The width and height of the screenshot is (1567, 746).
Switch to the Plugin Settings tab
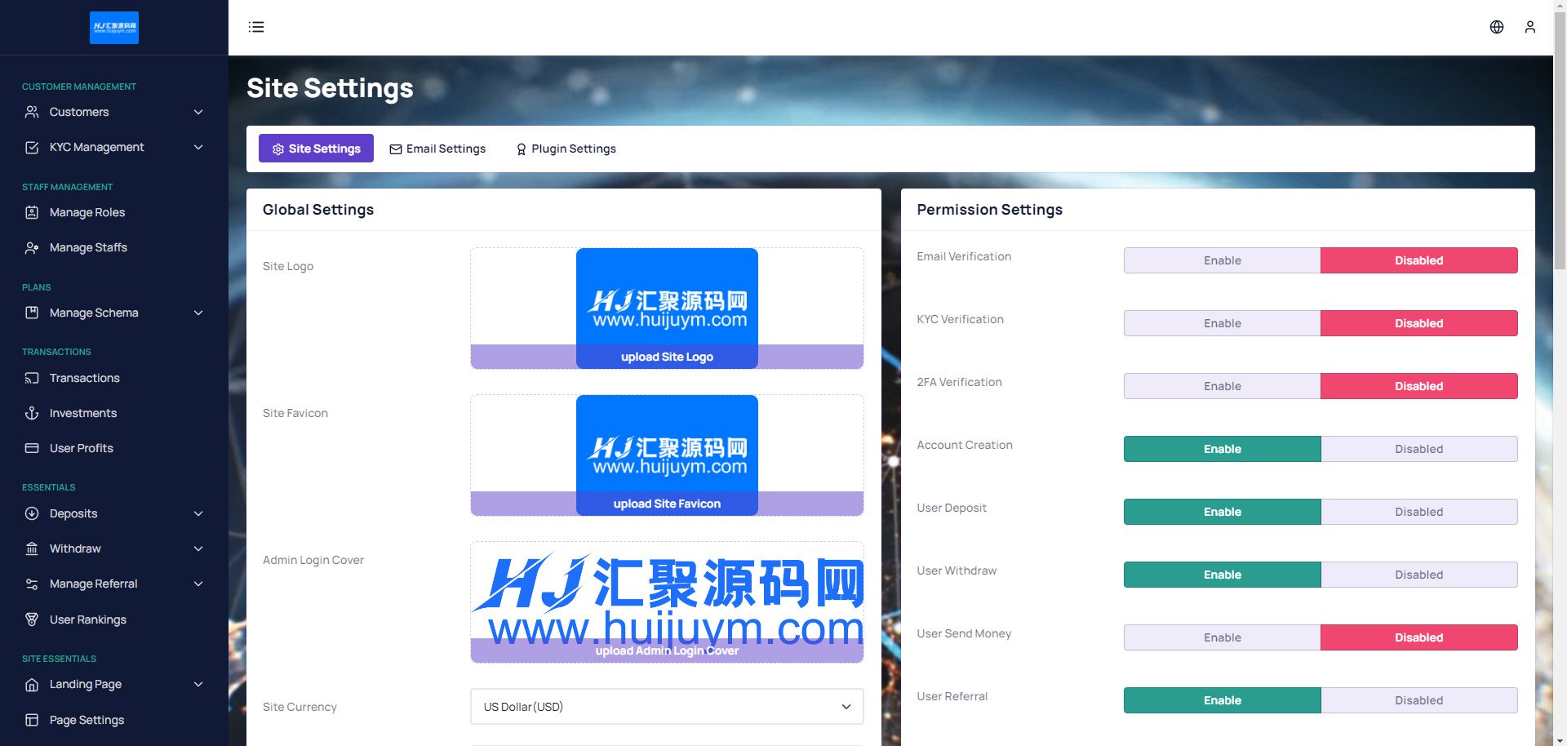566,149
